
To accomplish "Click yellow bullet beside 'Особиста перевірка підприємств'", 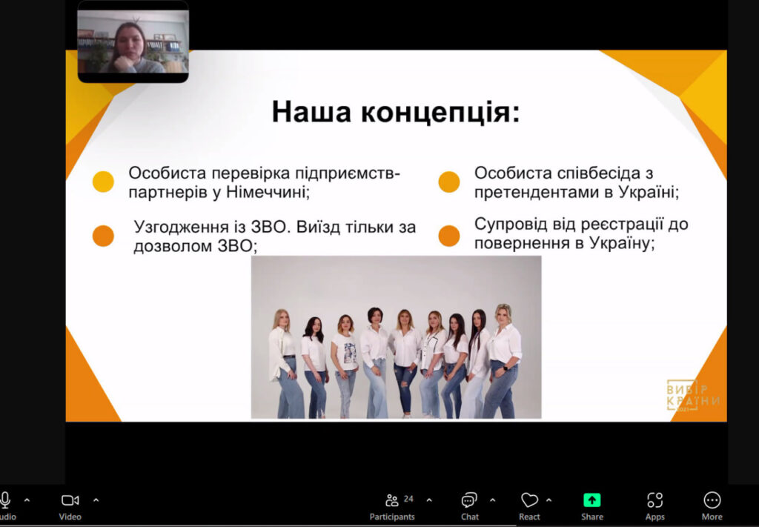I will (103, 182).
